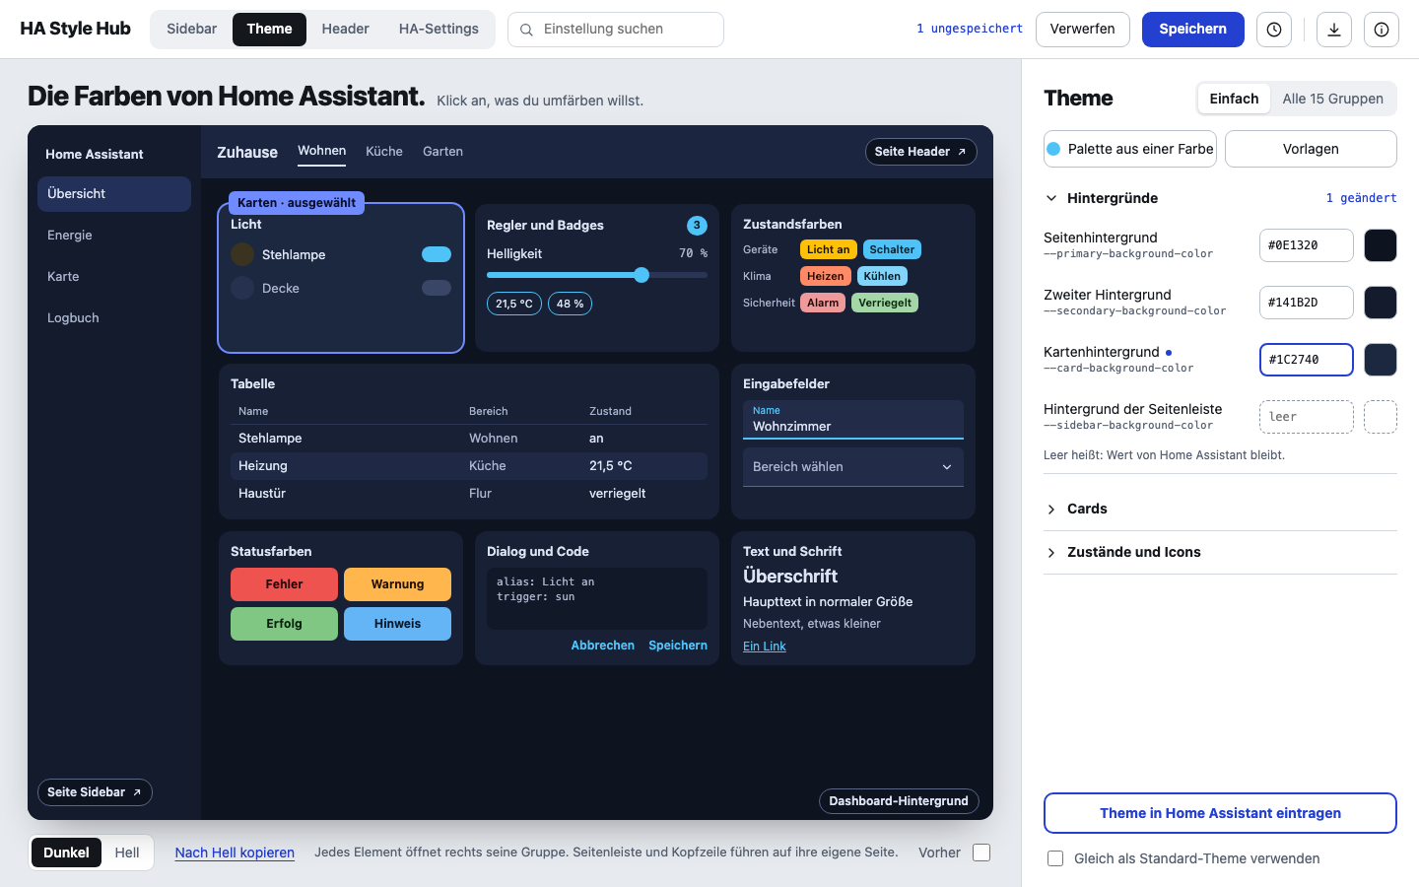Click the Stehlampe lamp icon
1419x887 pixels.
[x=242, y=254]
